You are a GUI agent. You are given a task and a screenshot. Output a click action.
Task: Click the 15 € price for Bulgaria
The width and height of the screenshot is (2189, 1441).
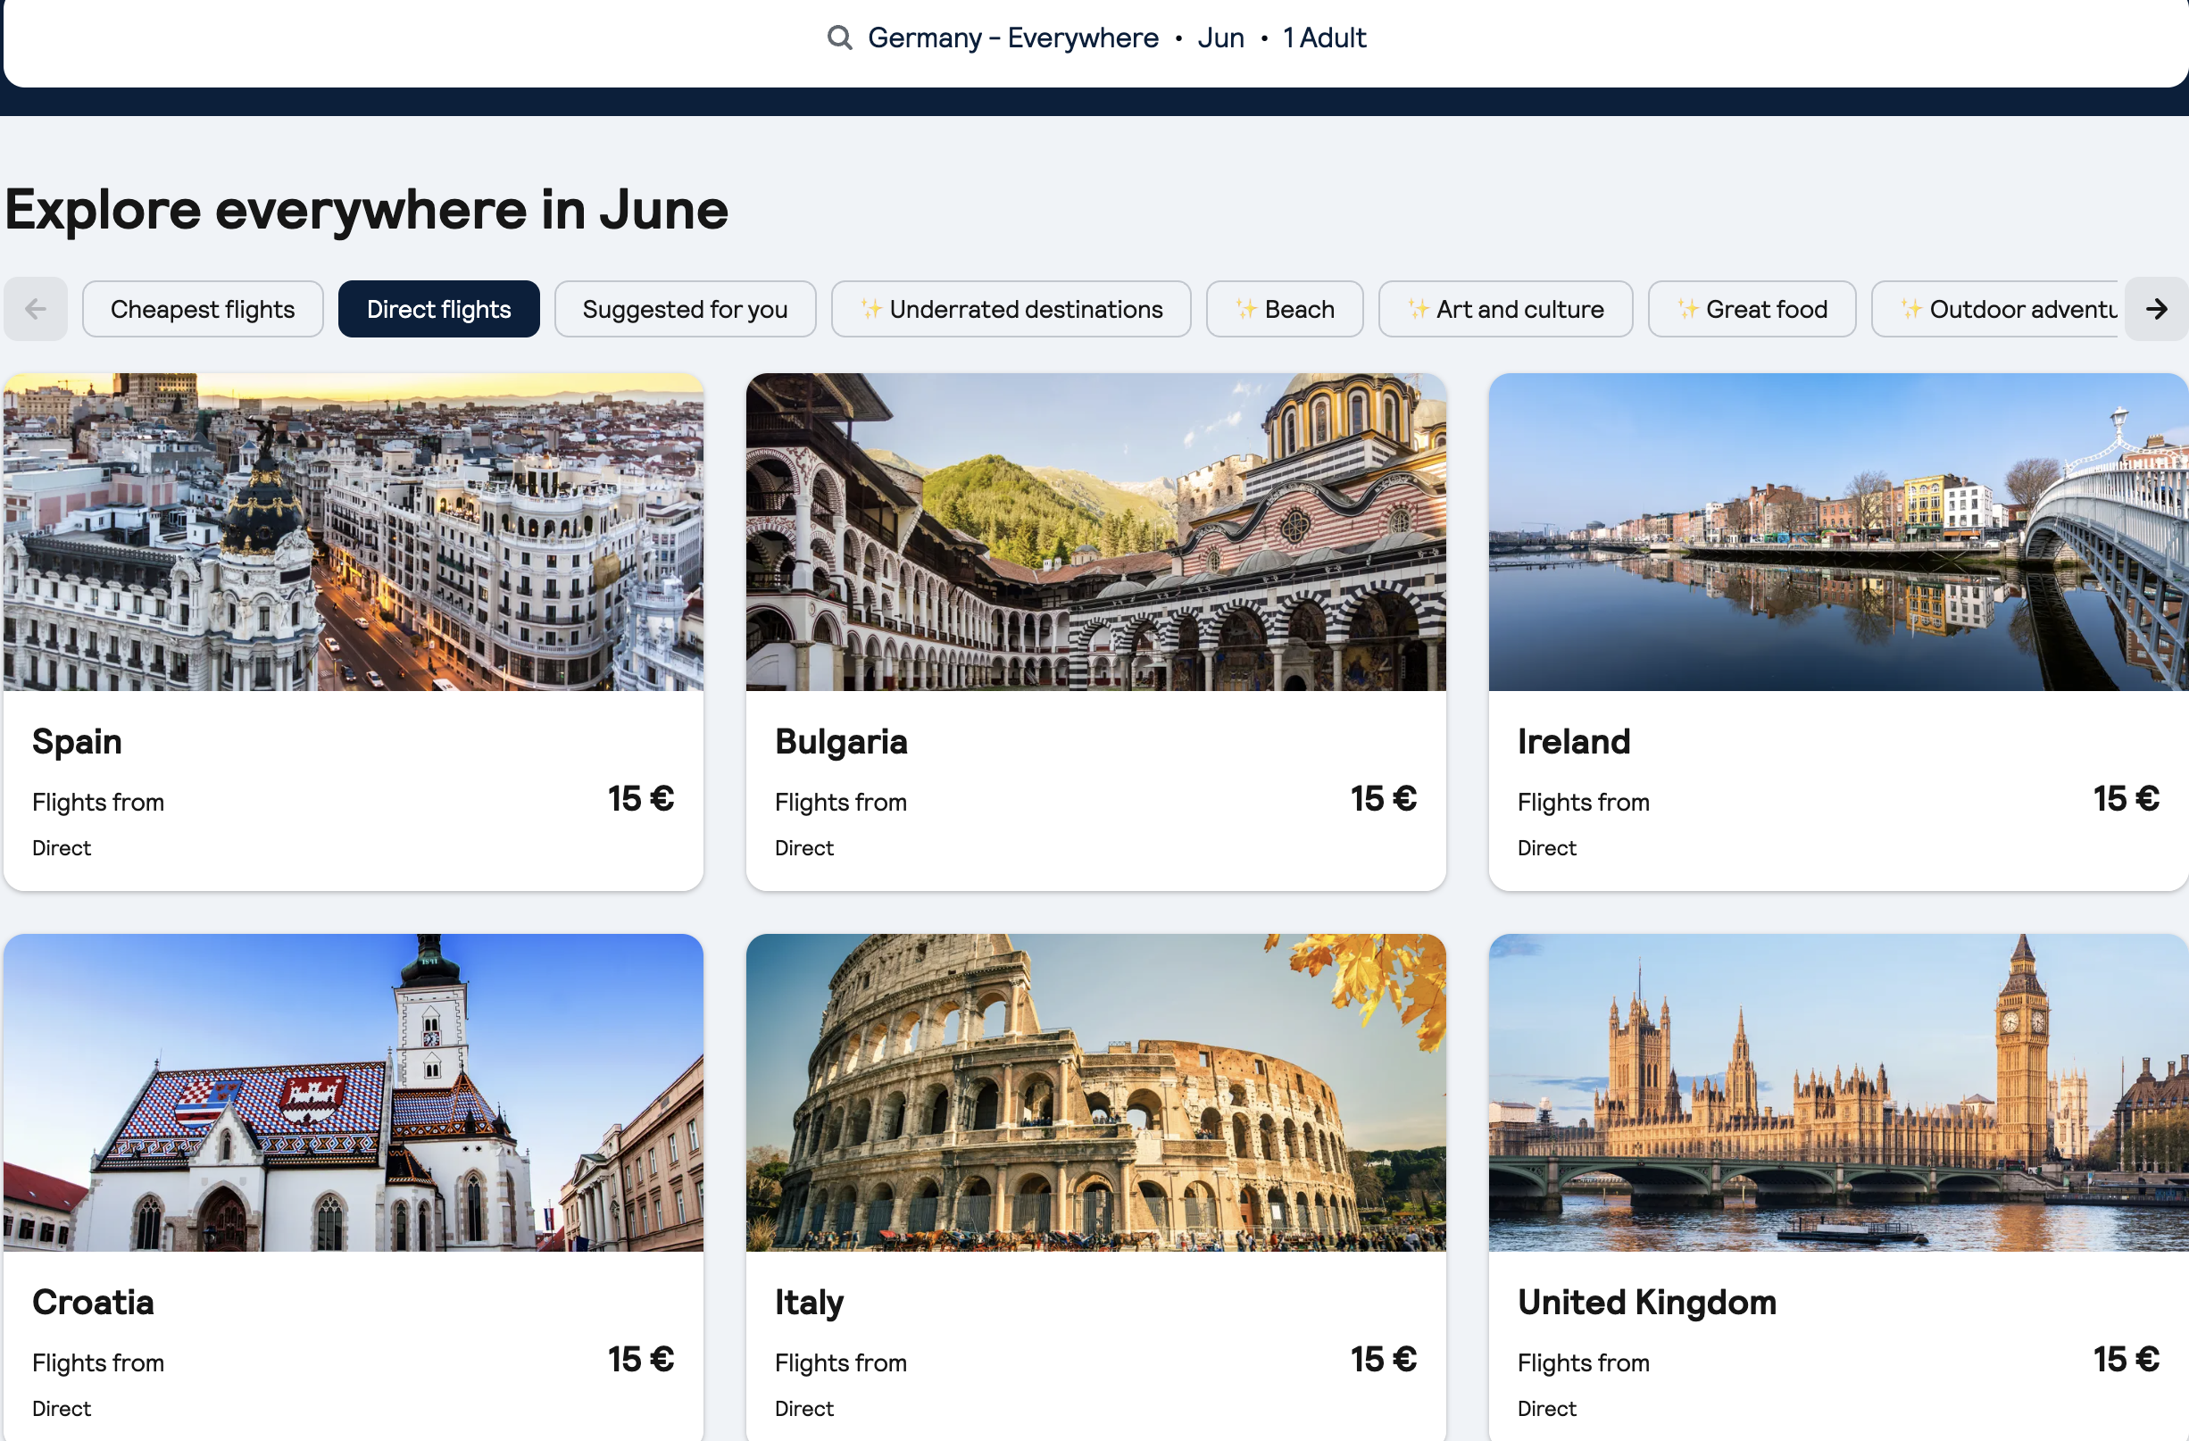(x=1383, y=798)
